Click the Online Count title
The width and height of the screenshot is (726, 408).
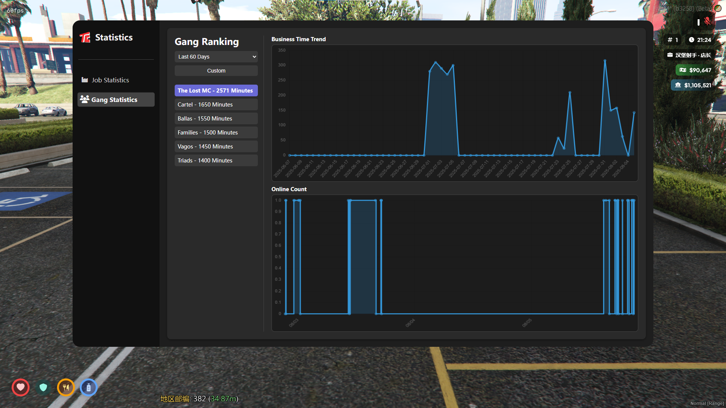[289, 189]
